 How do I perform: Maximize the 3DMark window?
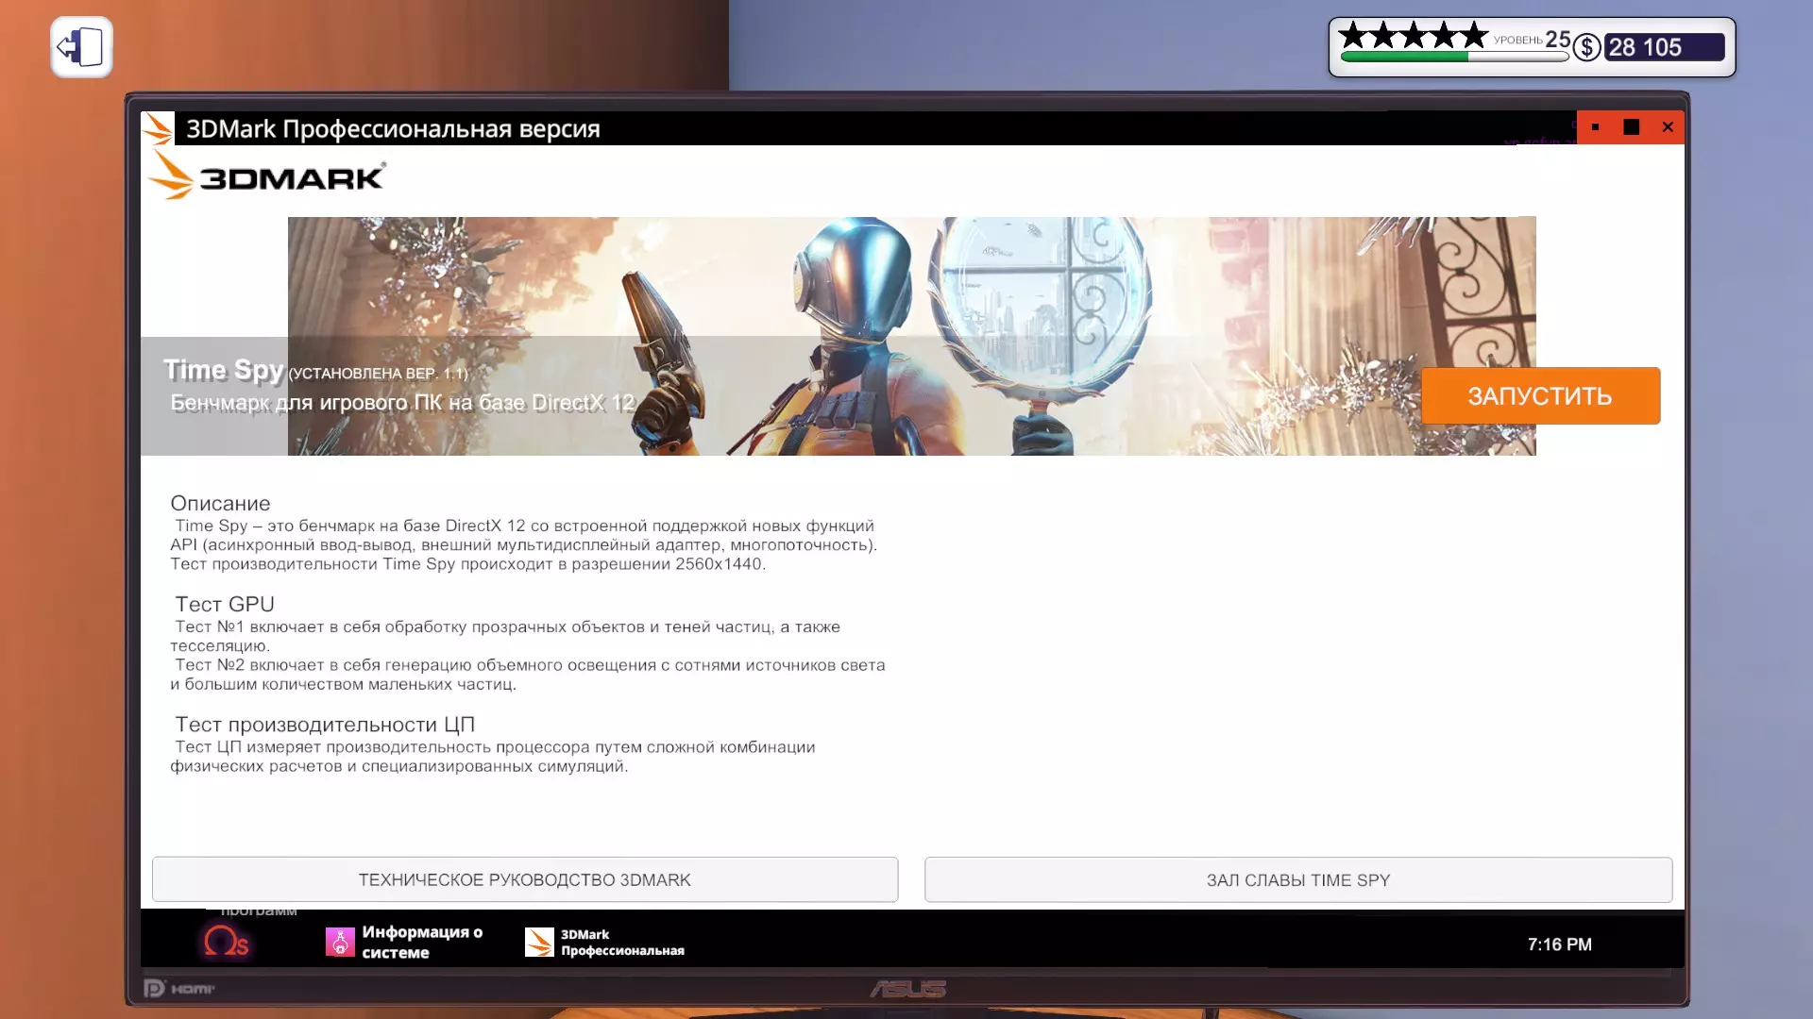(x=1631, y=127)
